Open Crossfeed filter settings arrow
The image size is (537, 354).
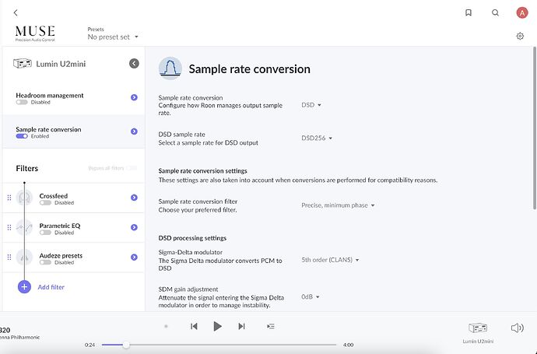[x=134, y=198]
